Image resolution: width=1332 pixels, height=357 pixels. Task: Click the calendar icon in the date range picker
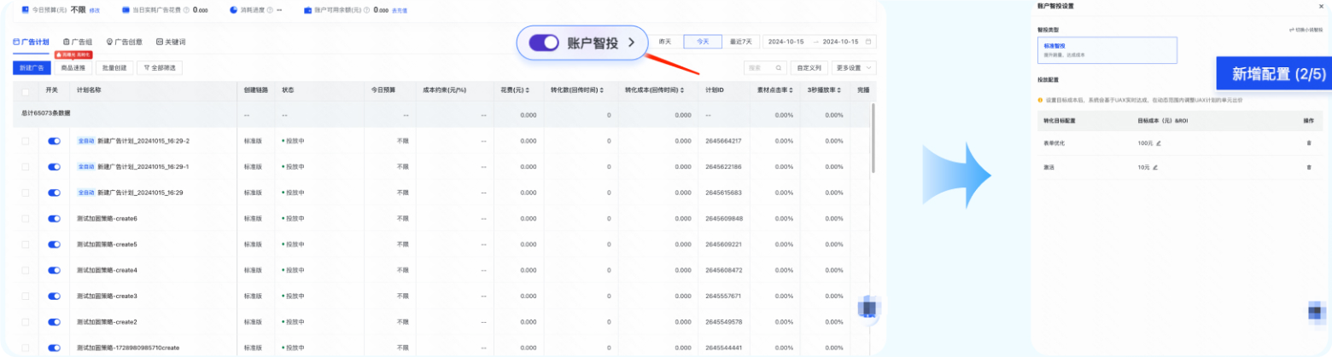pyautogui.click(x=869, y=41)
